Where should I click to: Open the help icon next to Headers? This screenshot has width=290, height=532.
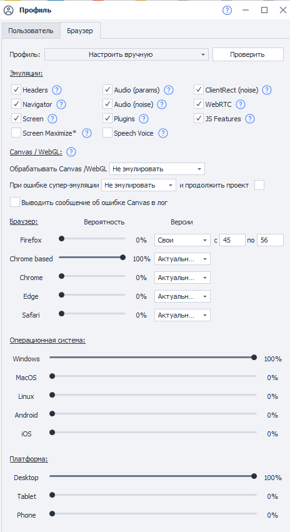pos(57,90)
